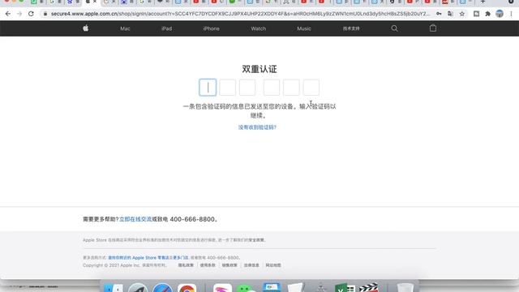Reload the page with refresh icon
Viewport: 519px width, 292px height.
click(31, 14)
